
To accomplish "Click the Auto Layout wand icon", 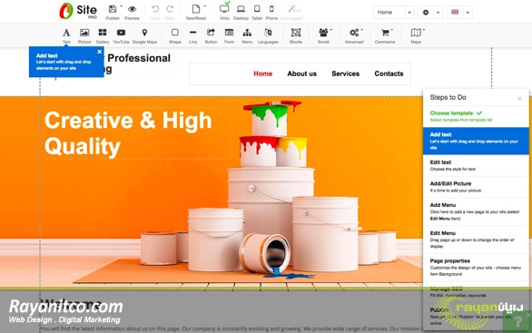I will (x=291, y=9).
